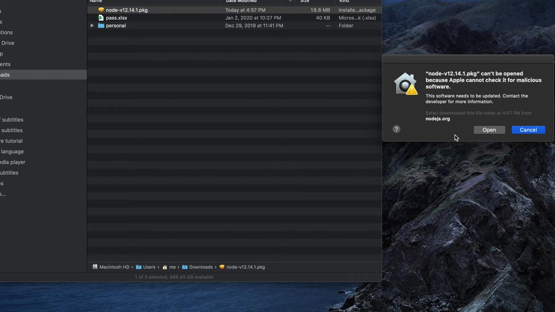Image resolution: width=555 pixels, height=312 pixels.
Task: Click the node-v12.14.1.pkg package icon in file list
Action: 101,10
